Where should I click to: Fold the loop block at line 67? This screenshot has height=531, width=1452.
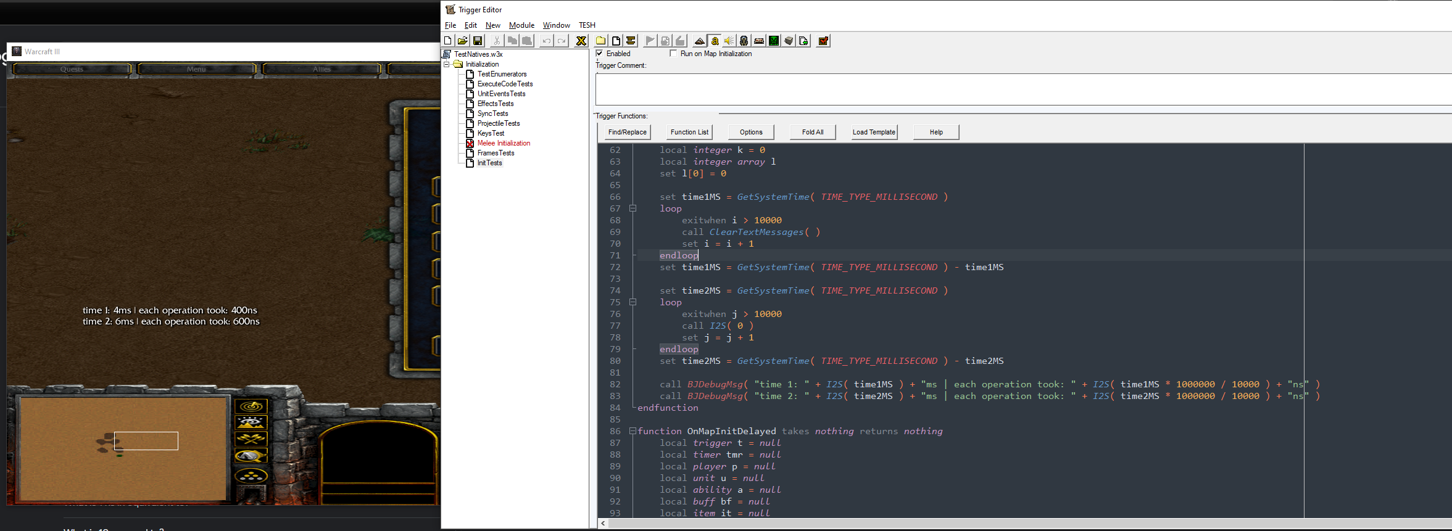633,208
